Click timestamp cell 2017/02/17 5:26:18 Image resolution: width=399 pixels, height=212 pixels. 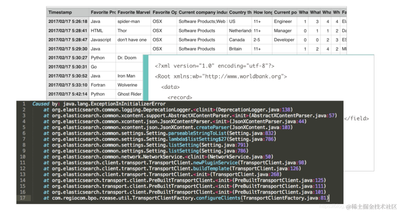point(67,22)
